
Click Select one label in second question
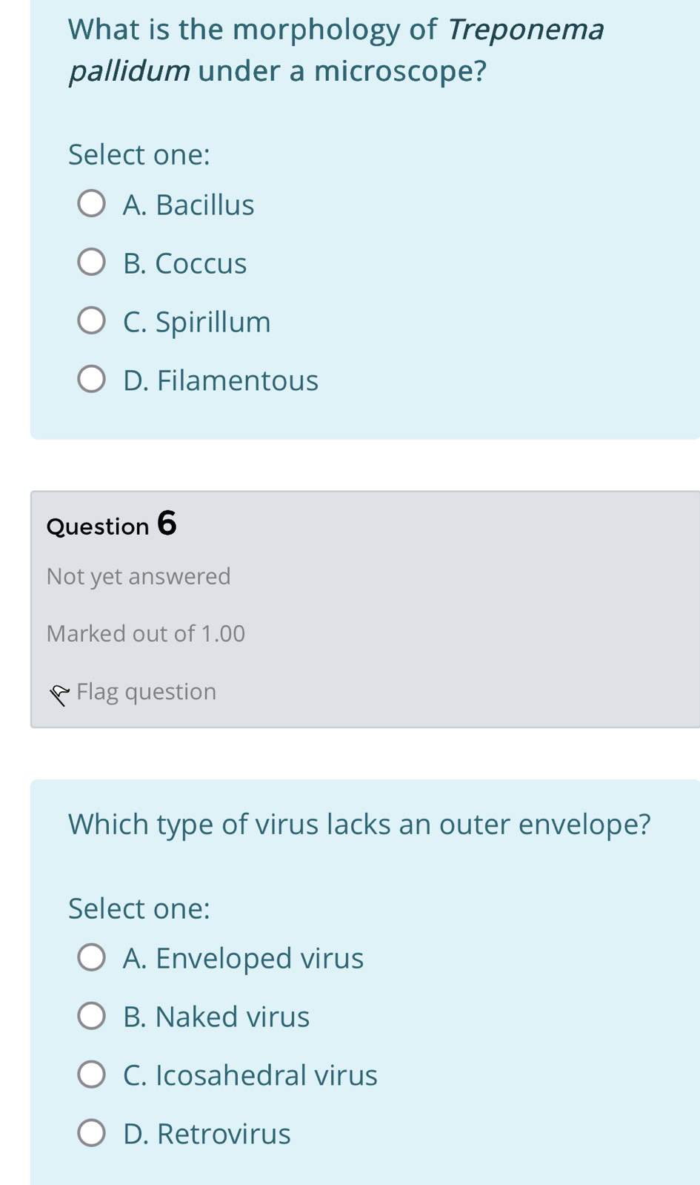[139, 908]
